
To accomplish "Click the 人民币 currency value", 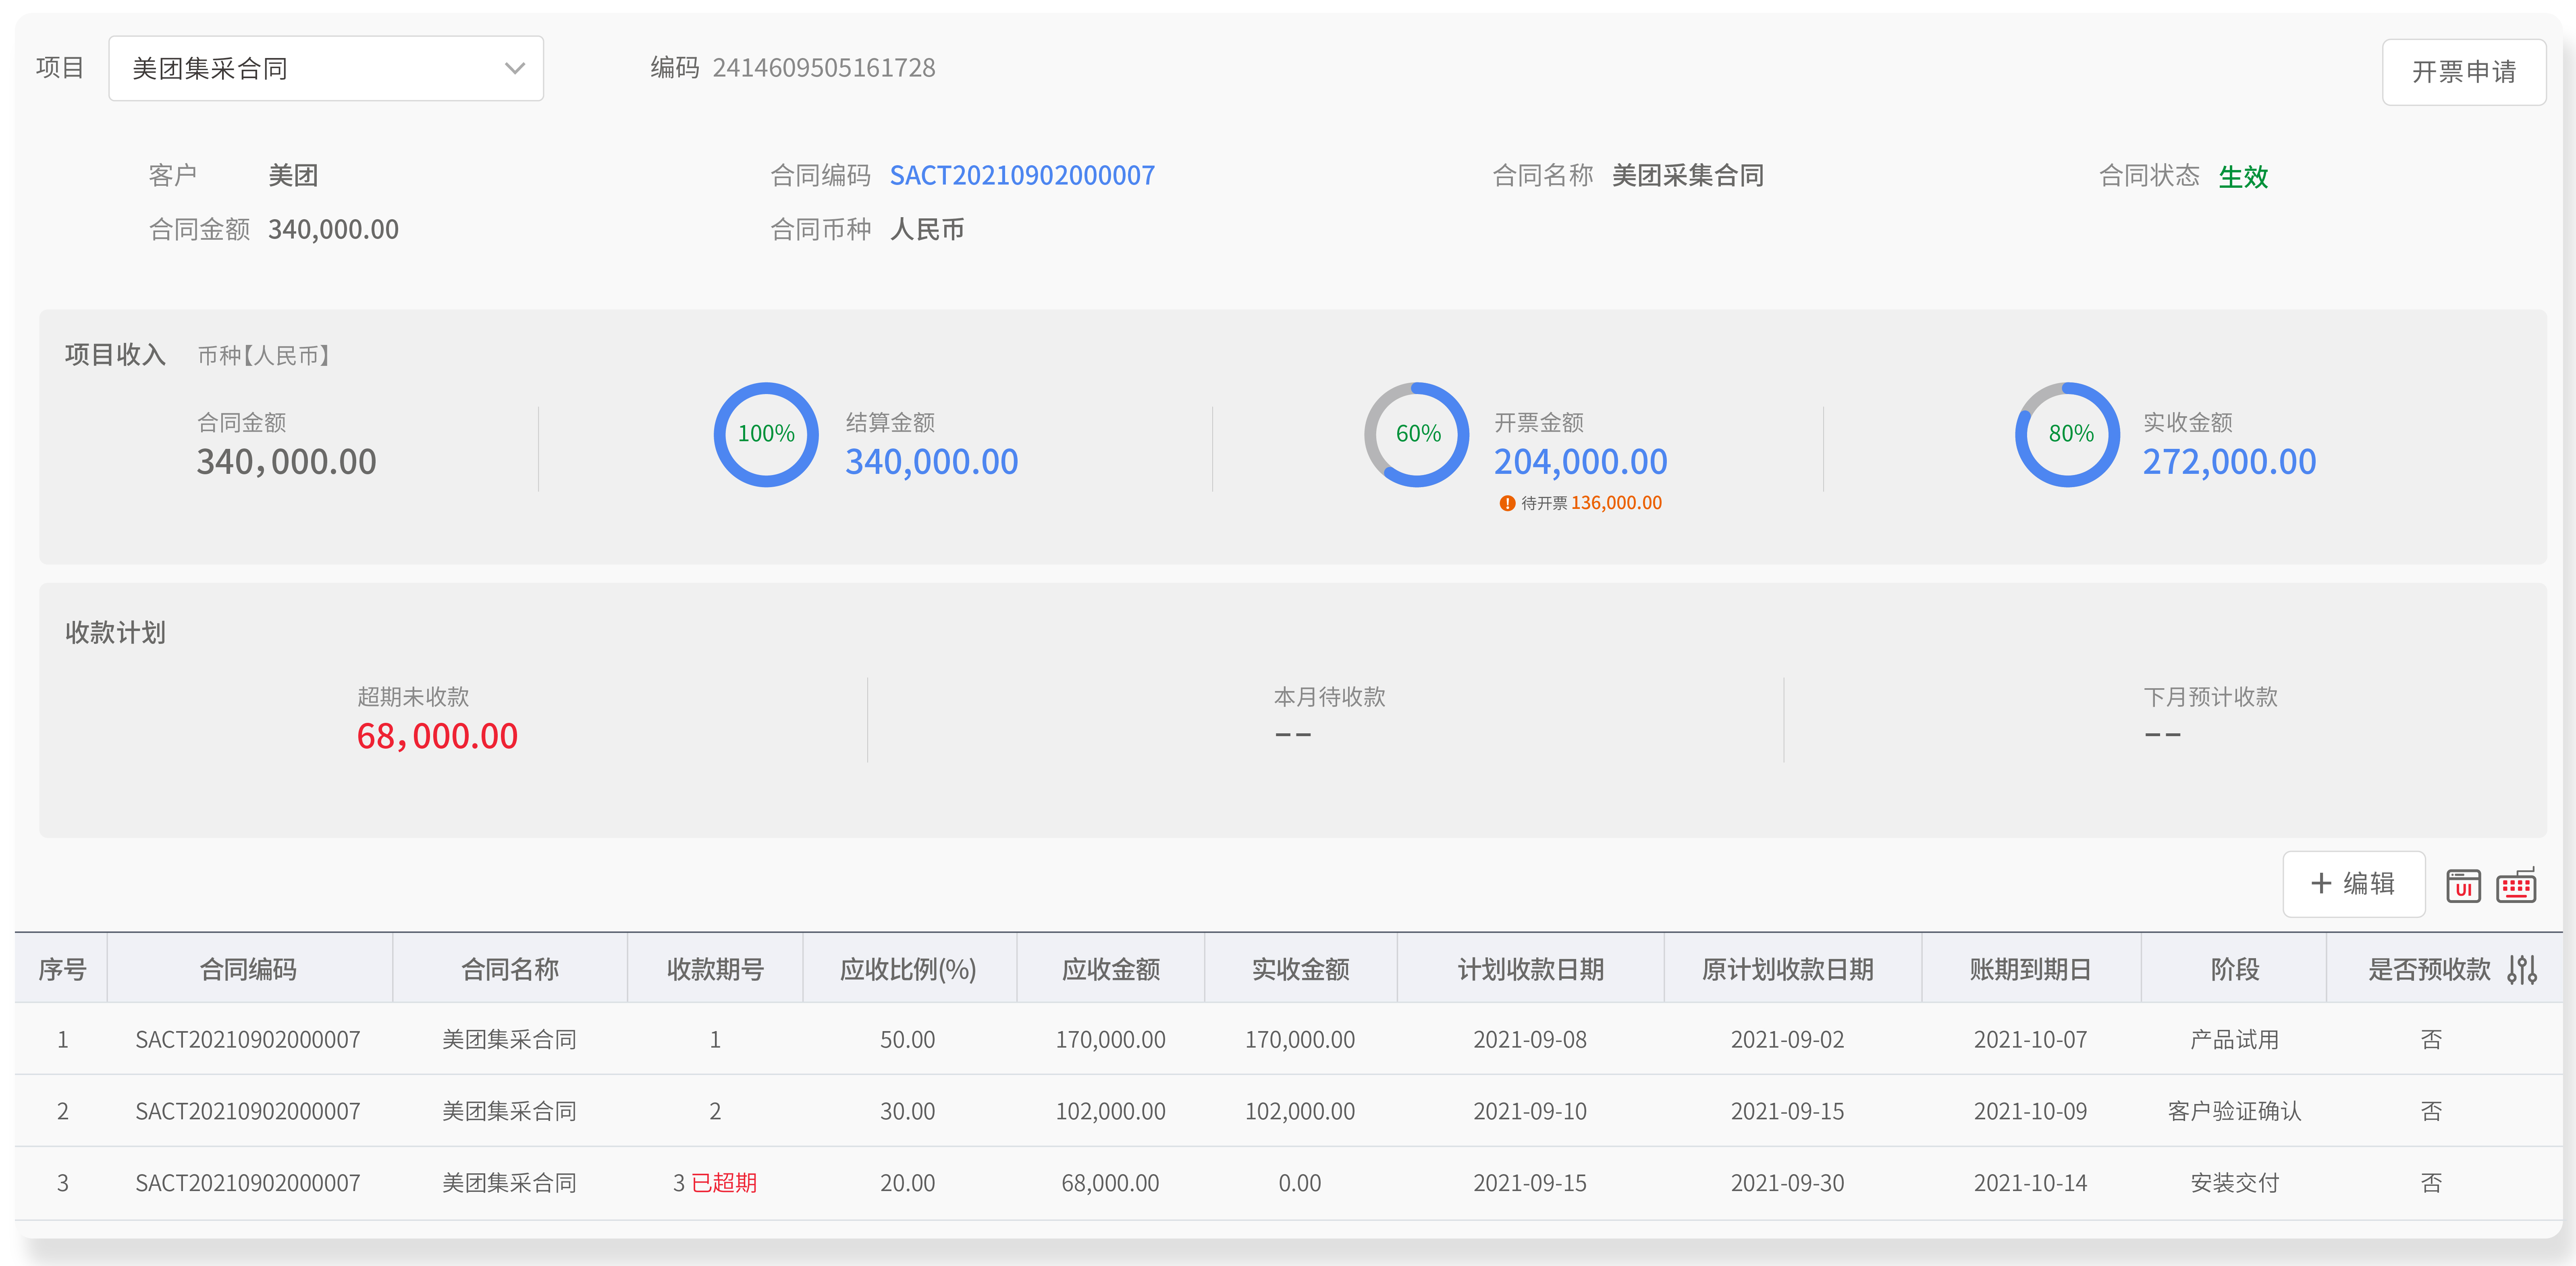I will point(926,230).
